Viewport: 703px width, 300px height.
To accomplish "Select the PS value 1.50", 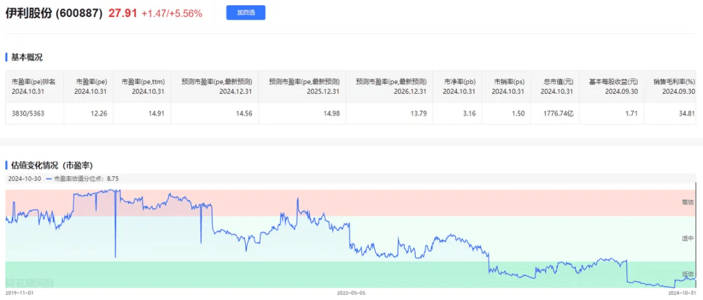I will 518,113.
